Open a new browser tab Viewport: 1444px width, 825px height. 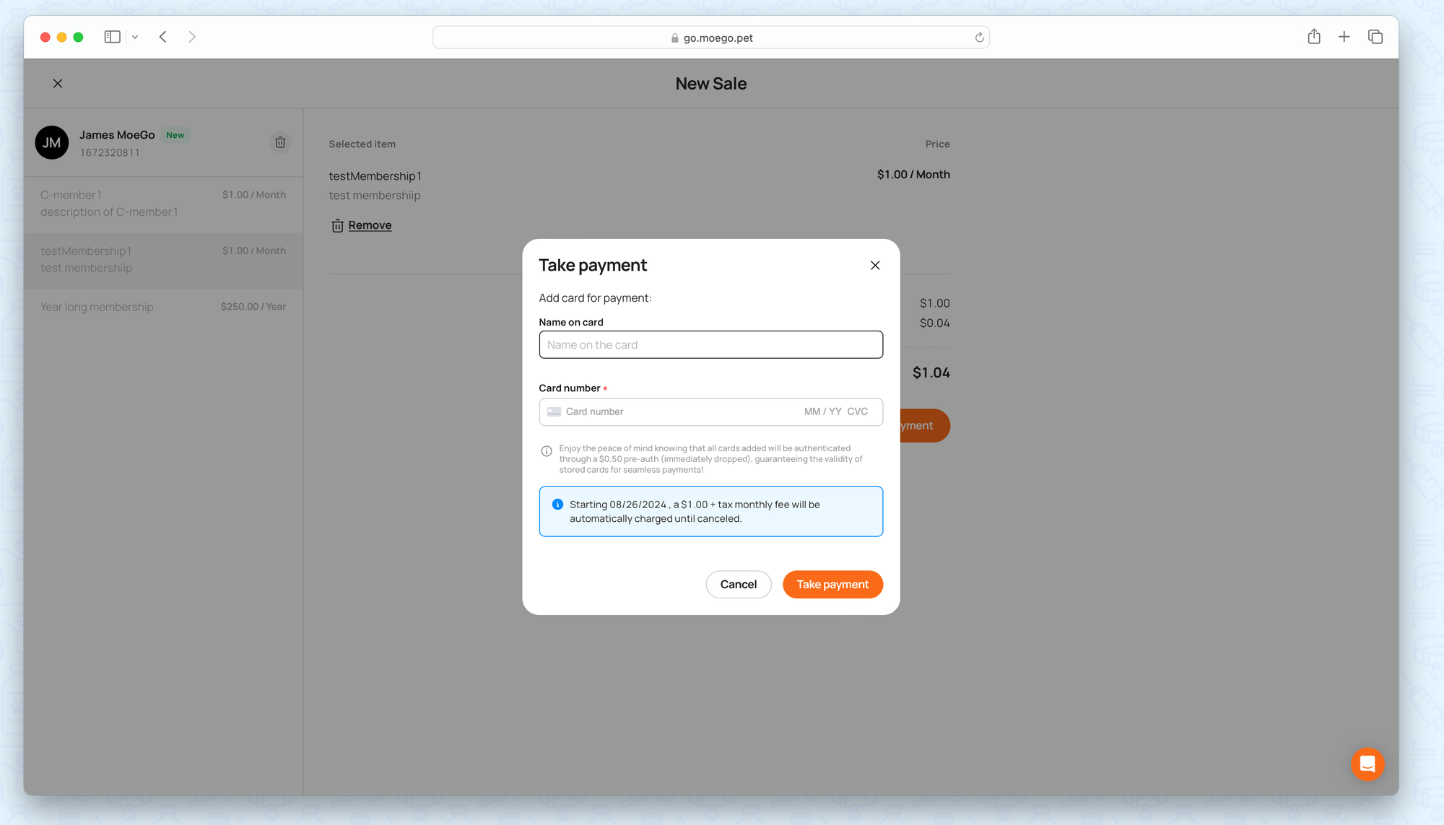coord(1344,37)
